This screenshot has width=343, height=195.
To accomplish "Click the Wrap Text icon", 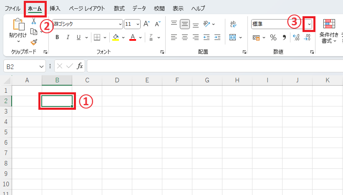I will [x=233, y=24].
